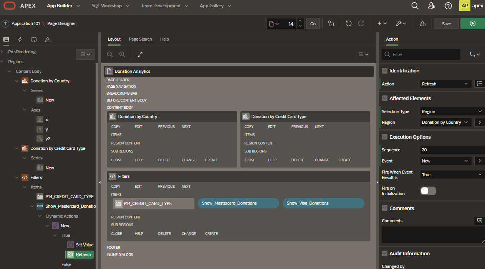Click the zoom in icon in Layout
This screenshot has width=485, height=269.
(122, 54)
